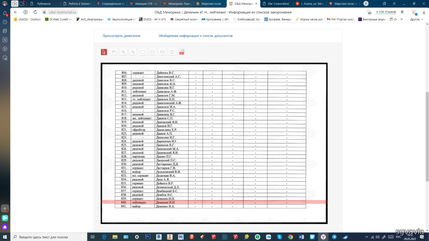Switch to the г. Львов, ул. tab
This screenshot has width=429, height=241.
click(x=310, y=3)
